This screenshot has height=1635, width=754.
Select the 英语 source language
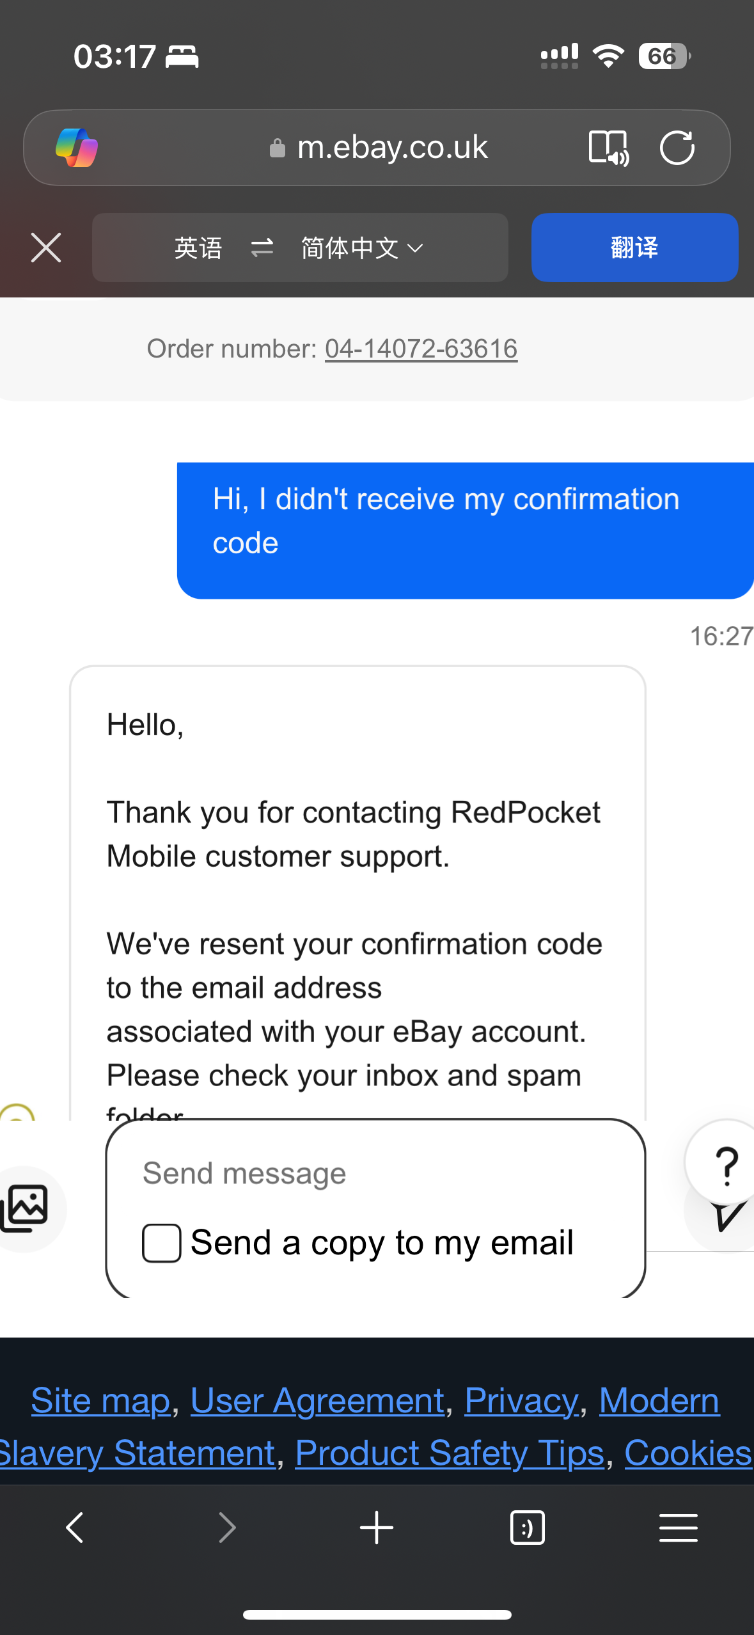(198, 248)
